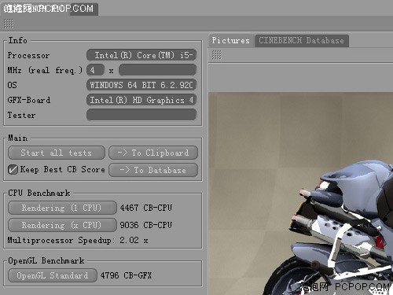This screenshot has height=295, width=393.
Task: Click the 4796 CB-GFX OpenGL score
Action: (126, 275)
